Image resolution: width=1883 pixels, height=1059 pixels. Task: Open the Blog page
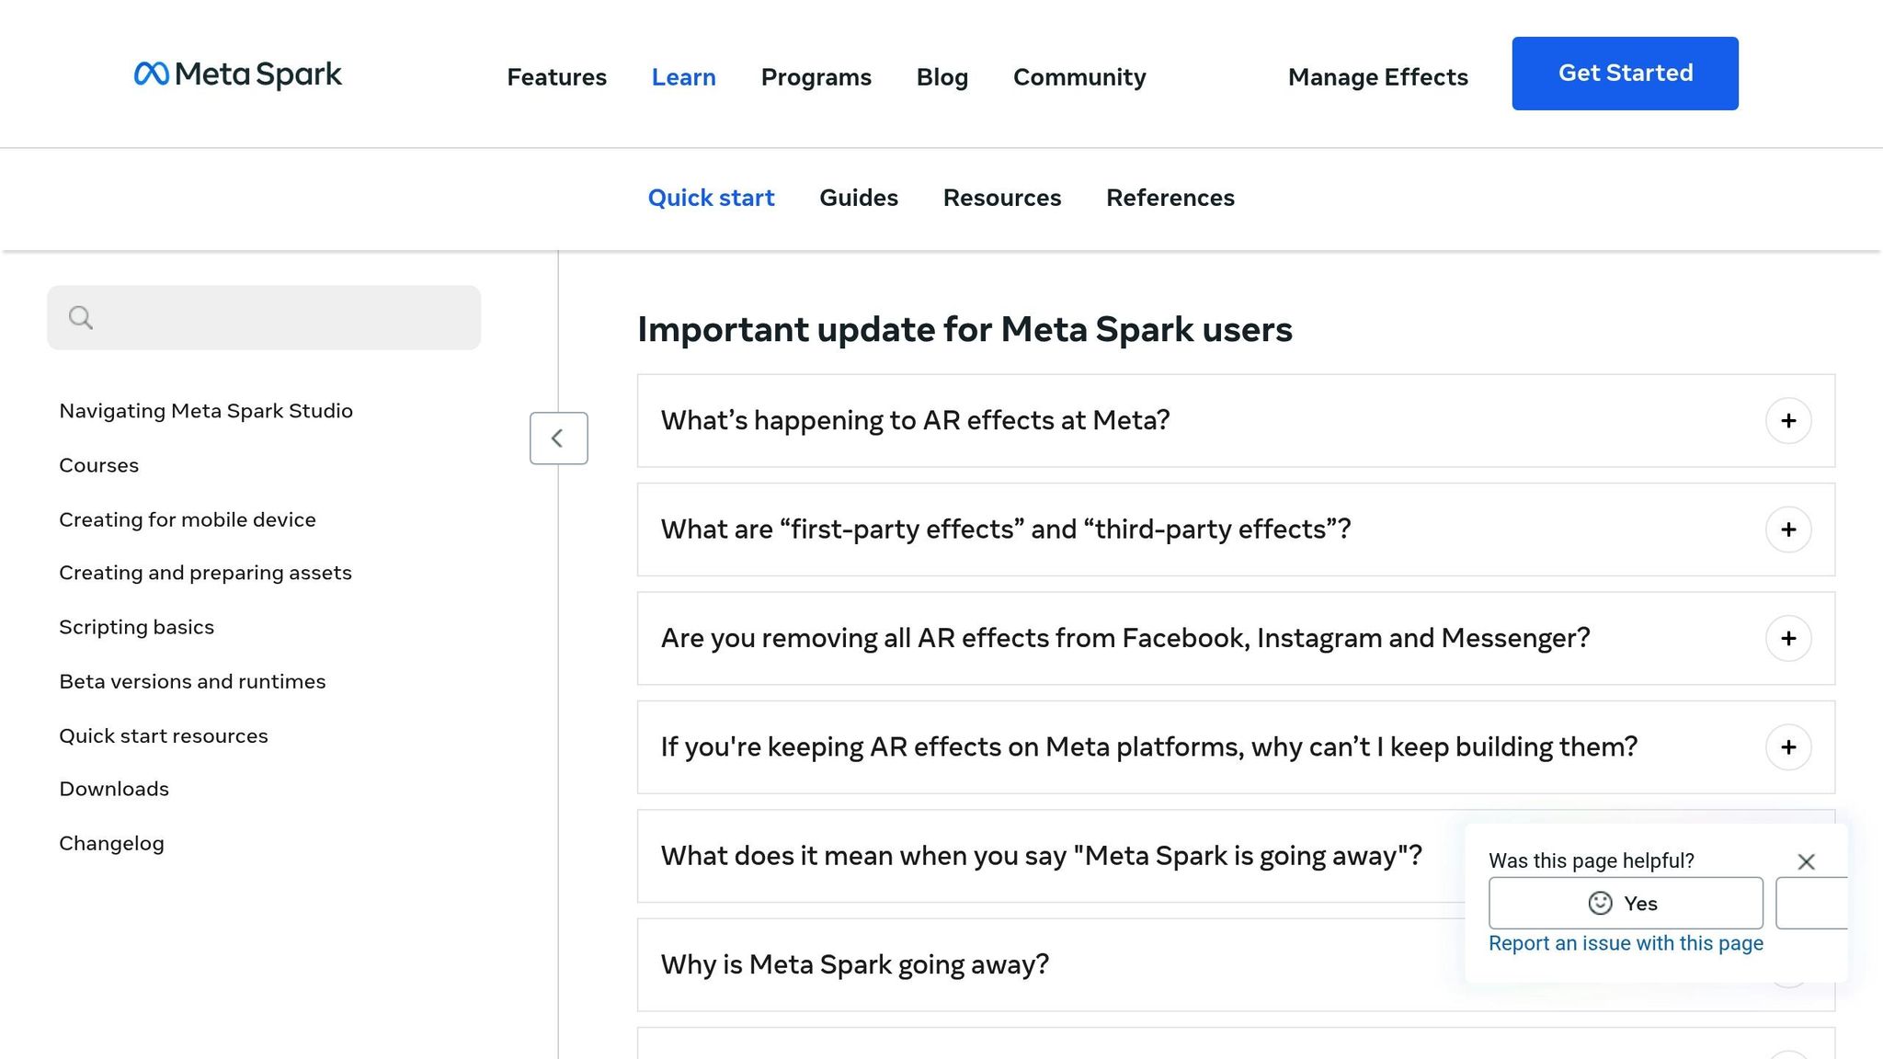pyautogui.click(x=941, y=77)
